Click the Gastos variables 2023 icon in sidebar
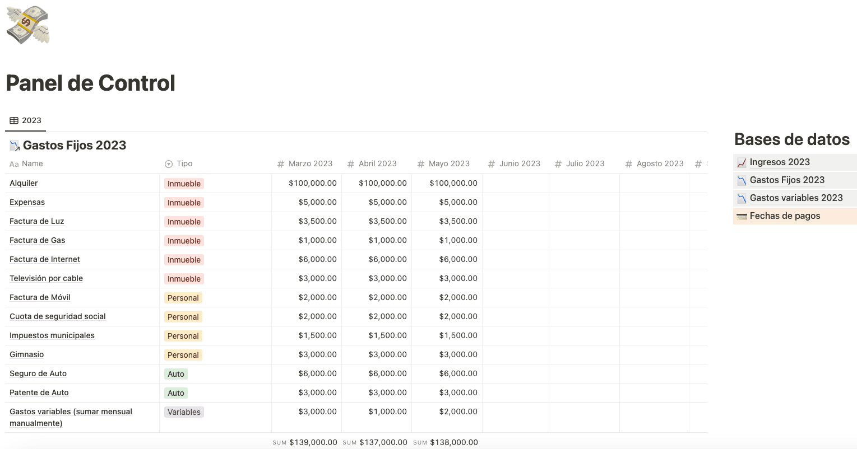The height and width of the screenshot is (449, 857). 742,198
